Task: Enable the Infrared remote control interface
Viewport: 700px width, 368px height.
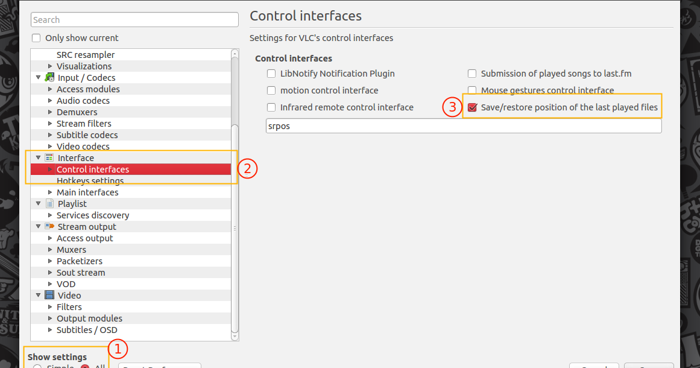Action: pos(271,107)
